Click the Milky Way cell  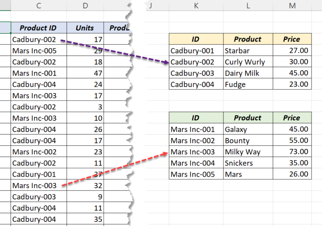pos(248,152)
